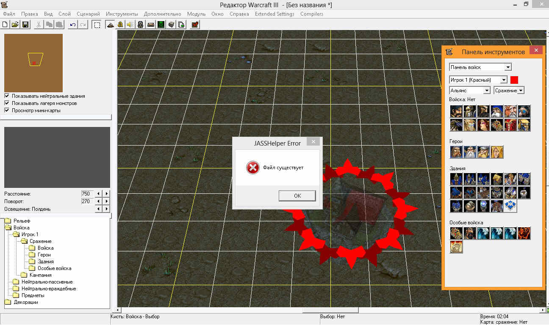Switch Освещение to next with right arrow

pos(106,209)
